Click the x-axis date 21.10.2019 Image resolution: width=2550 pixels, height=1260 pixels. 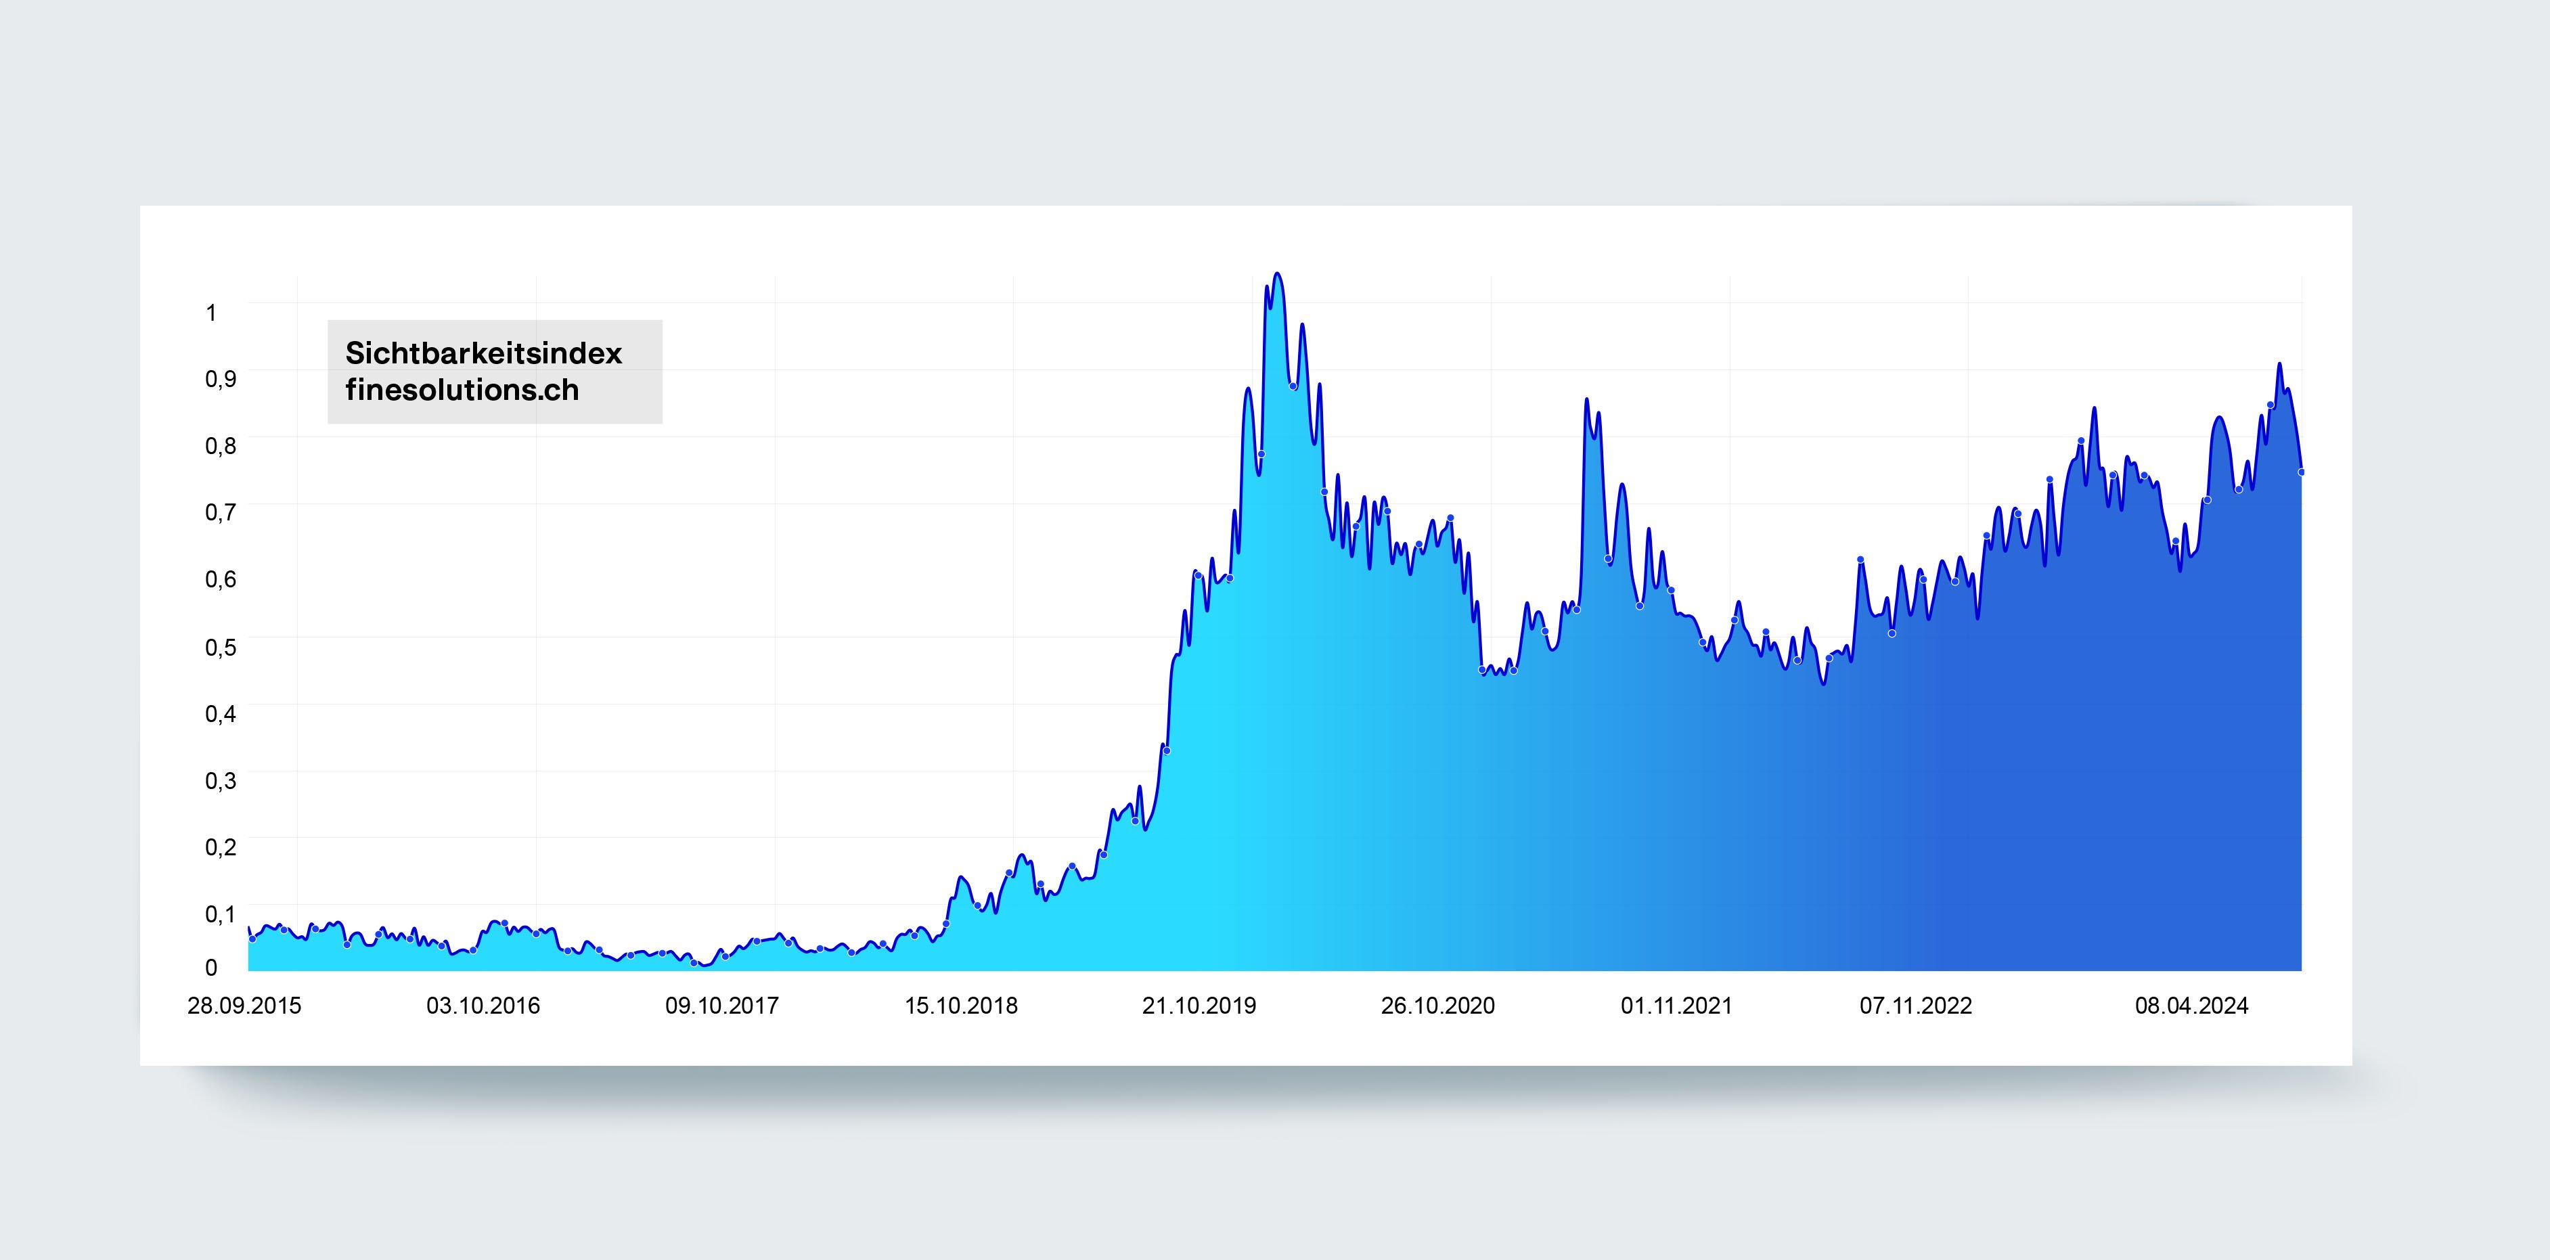click(x=1199, y=1006)
